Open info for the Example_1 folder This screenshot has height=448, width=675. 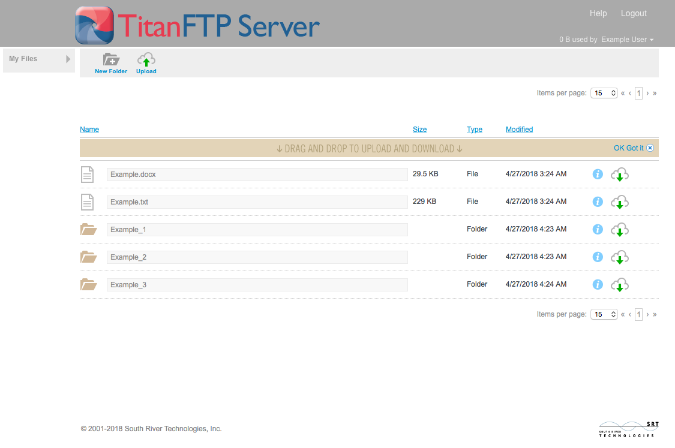pyautogui.click(x=598, y=229)
